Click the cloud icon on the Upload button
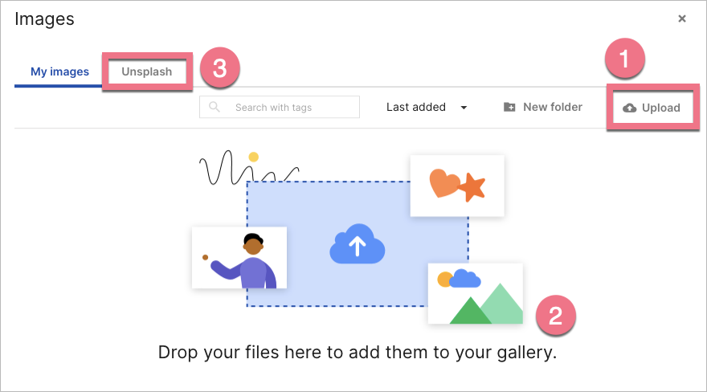The image size is (707, 392). coord(630,108)
